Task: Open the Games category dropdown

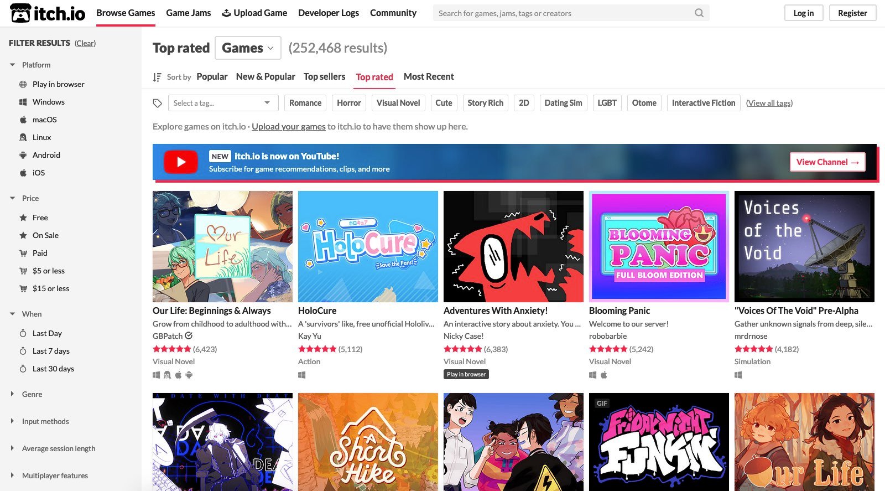Action: click(x=248, y=48)
